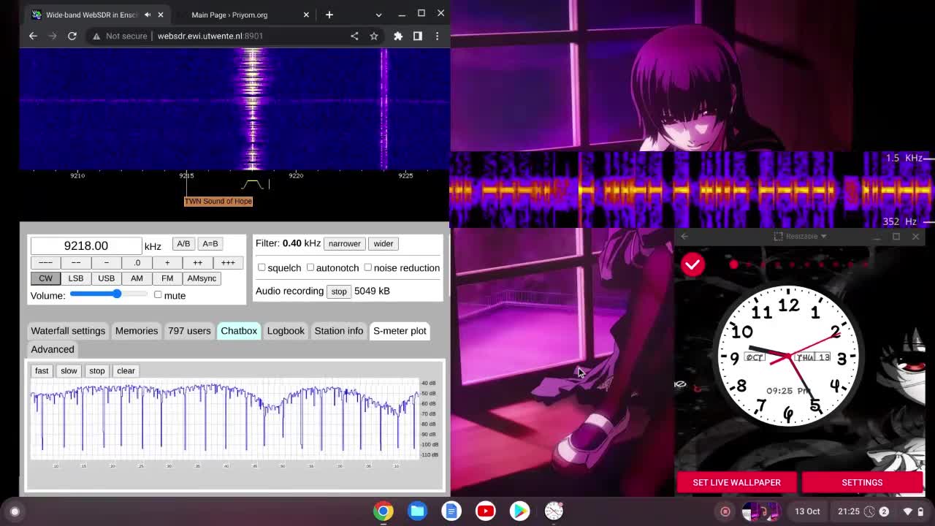Open Chrome three-dot menu

pyautogui.click(x=437, y=36)
